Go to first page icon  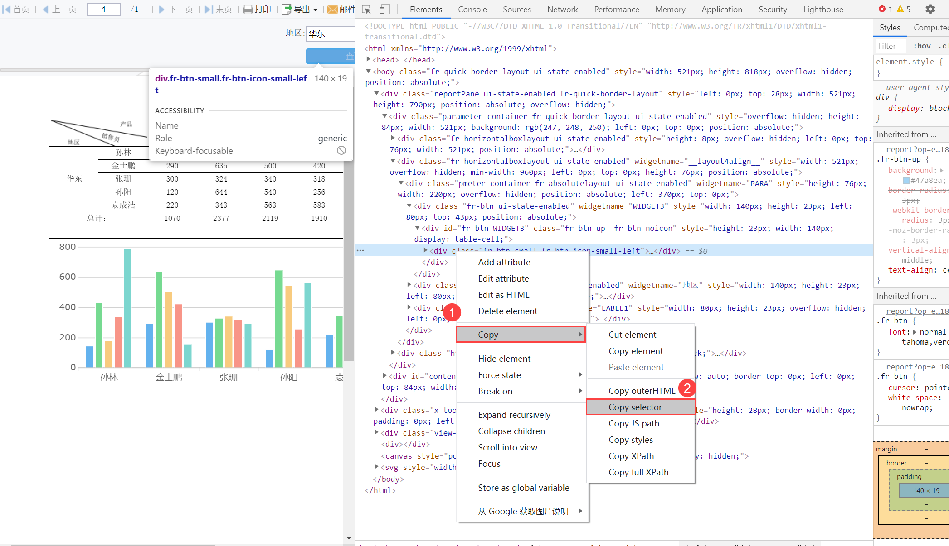(x=6, y=10)
